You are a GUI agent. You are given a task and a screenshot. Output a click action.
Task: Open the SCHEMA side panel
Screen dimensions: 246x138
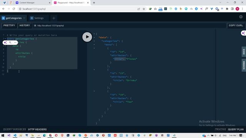tap(244, 65)
